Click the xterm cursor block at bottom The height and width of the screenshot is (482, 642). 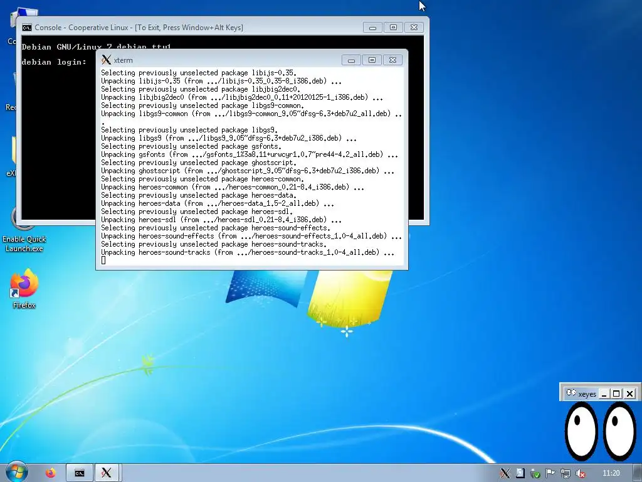coord(103,260)
